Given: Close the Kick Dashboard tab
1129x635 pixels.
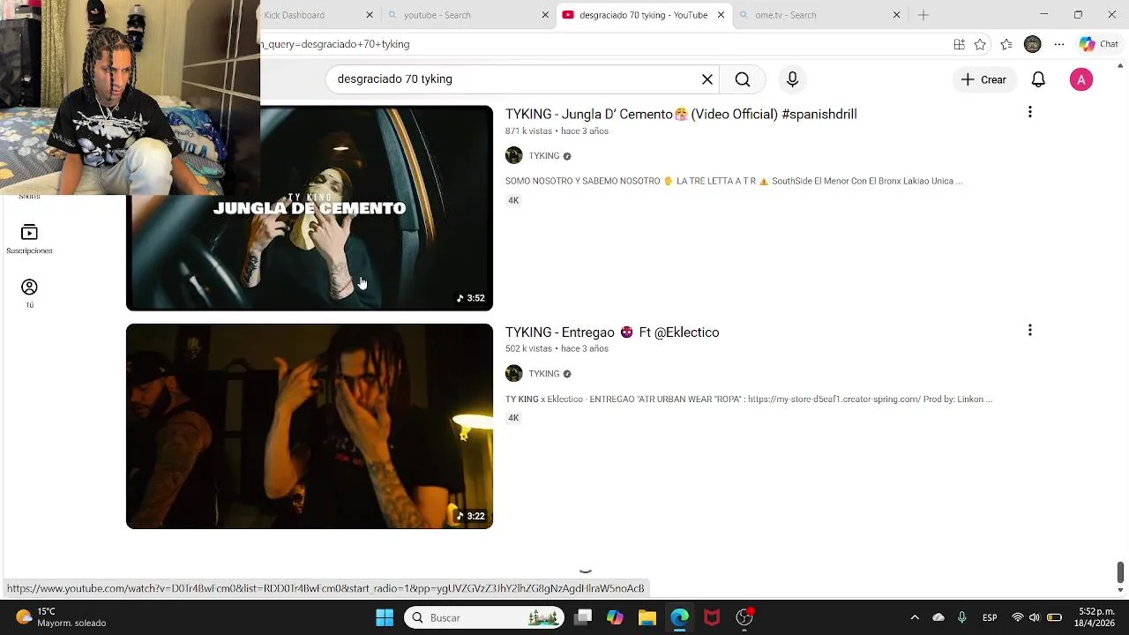Looking at the screenshot, I should pos(370,15).
